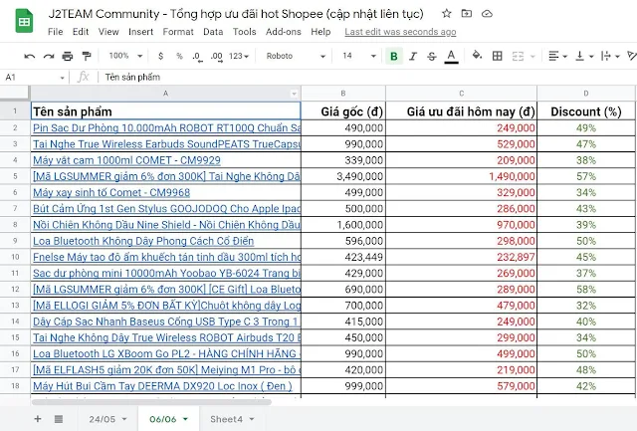The image size is (637, 431).
Task: Open the Edit menu
Action: click(x=81, y=32)
